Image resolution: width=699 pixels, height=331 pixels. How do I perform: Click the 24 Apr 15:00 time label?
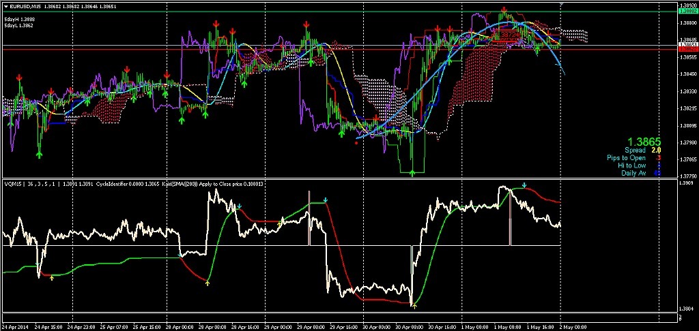[x=49, y=326]
